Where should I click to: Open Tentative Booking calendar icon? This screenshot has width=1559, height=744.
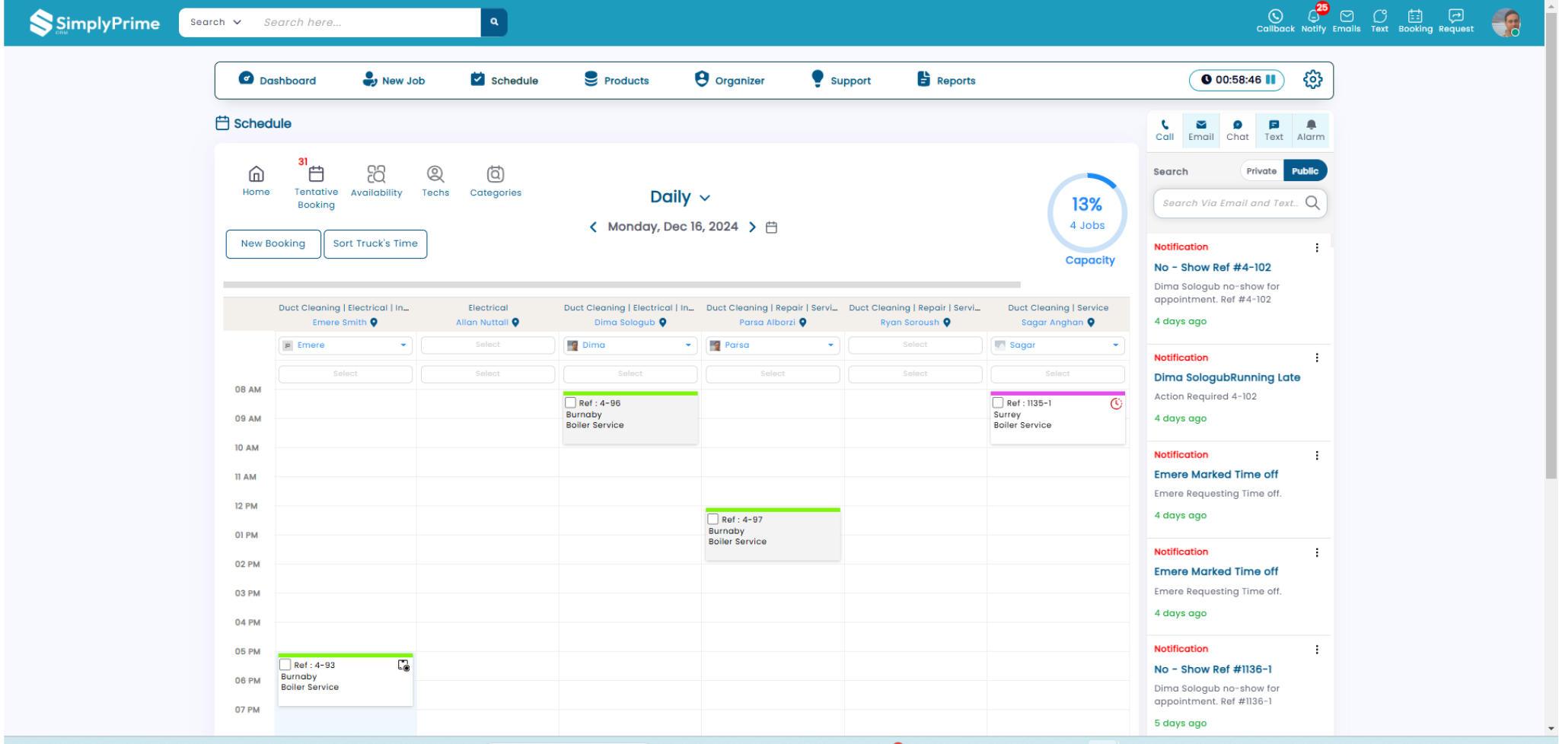(316, 174)
